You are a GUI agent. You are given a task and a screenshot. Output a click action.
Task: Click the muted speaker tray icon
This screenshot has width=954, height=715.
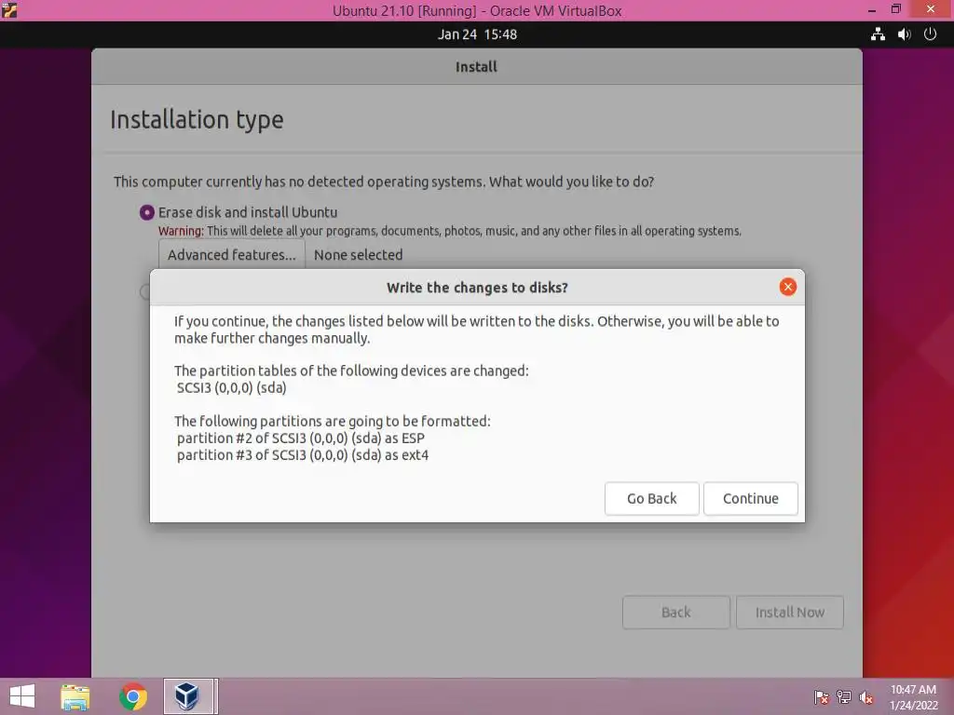[866, 697]
